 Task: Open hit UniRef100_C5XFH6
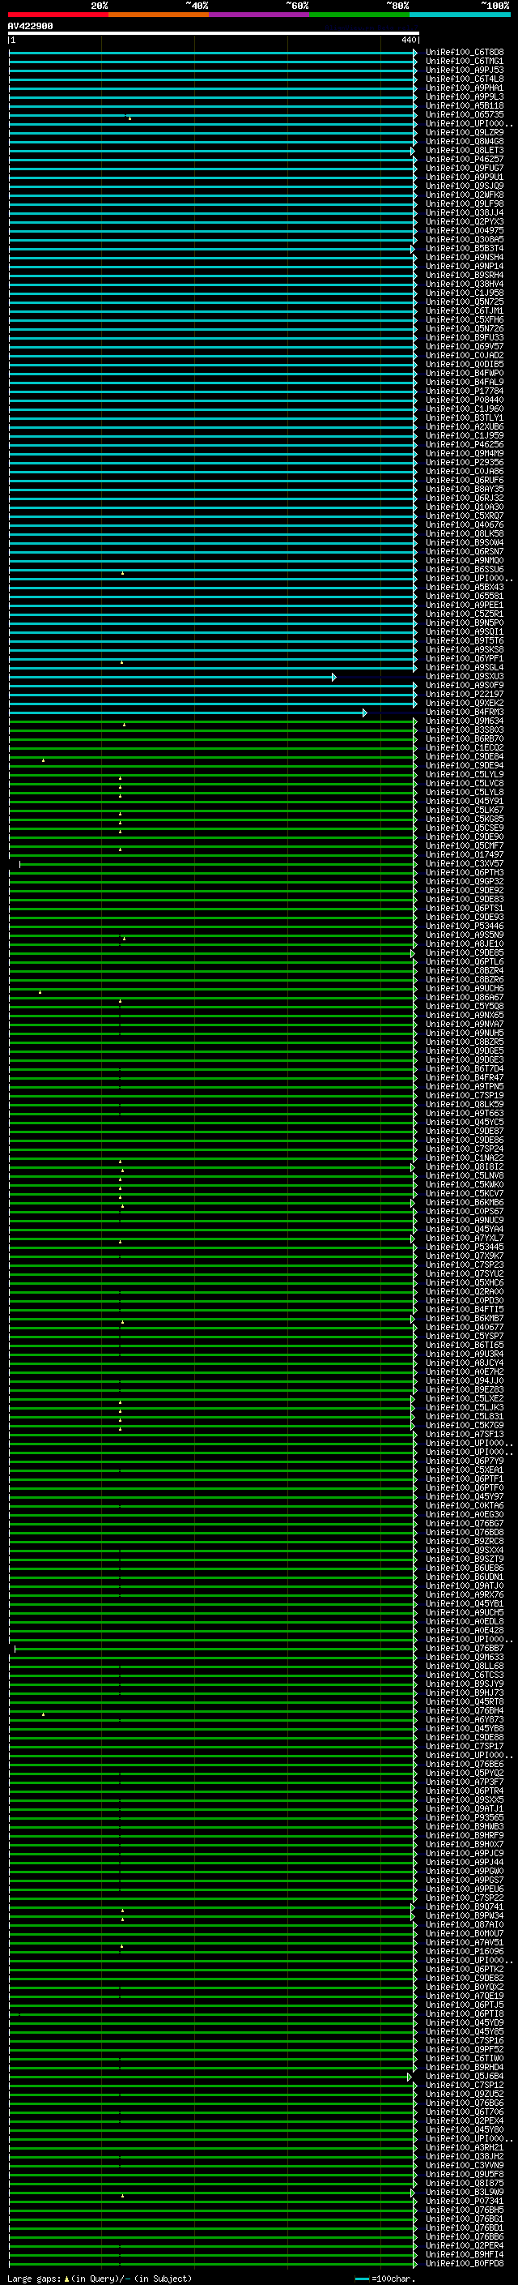click(x=465, y=319)
